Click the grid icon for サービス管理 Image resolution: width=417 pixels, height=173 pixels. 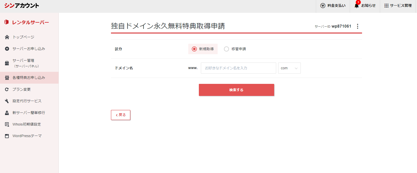(x=386, y=6)
